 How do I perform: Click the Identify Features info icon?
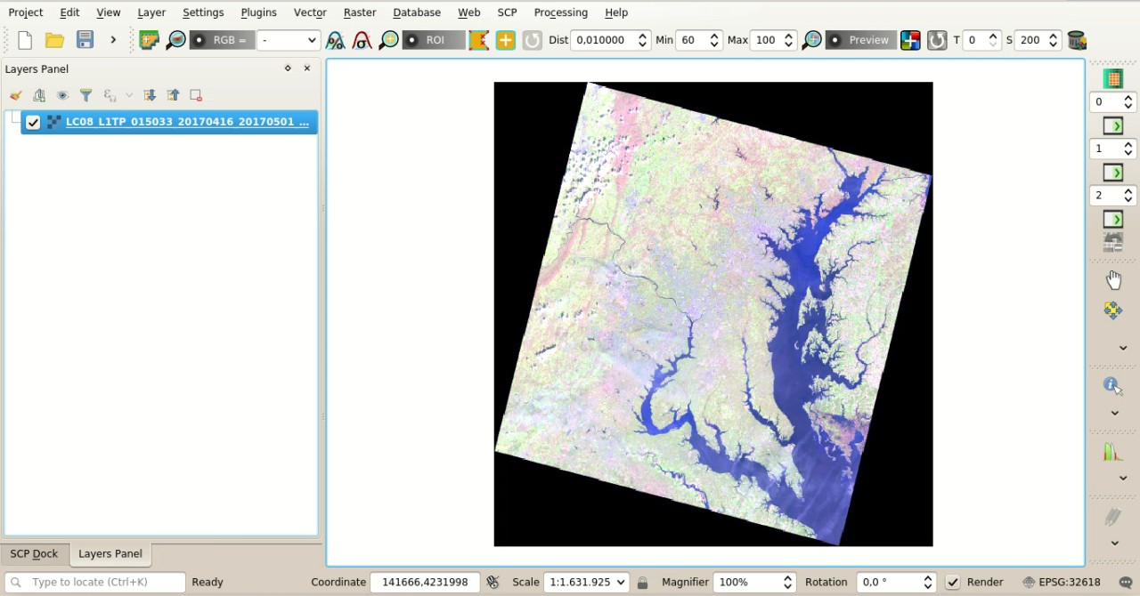point(1111,384)
